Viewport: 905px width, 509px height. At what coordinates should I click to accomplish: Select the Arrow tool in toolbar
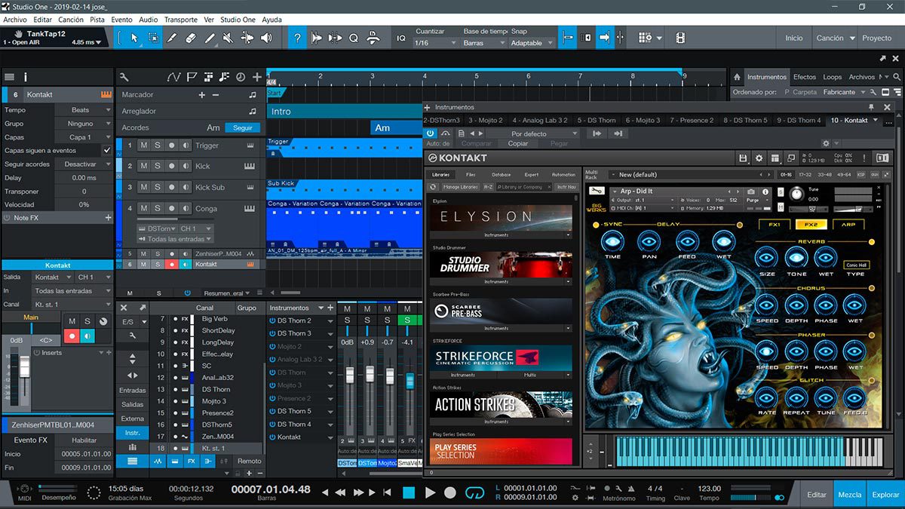click(x=134, y=38)
